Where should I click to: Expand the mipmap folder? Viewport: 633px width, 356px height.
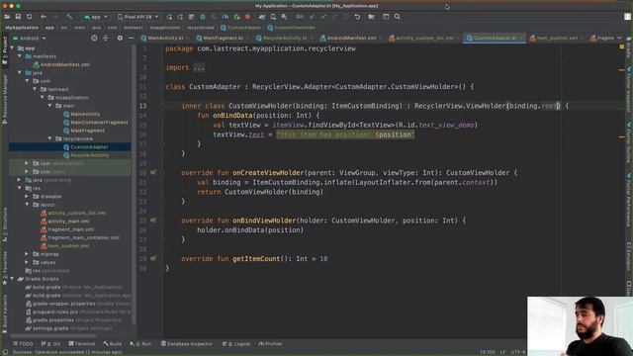click(27, 254)
